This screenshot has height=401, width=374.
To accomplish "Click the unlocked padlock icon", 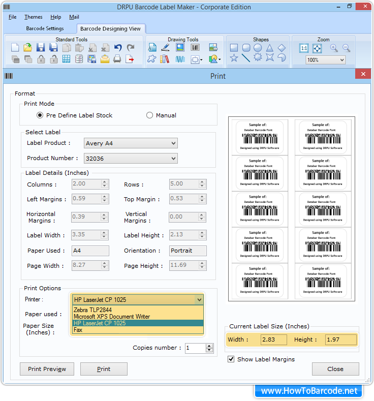I will pyautogui.click(x=54, y=59).
